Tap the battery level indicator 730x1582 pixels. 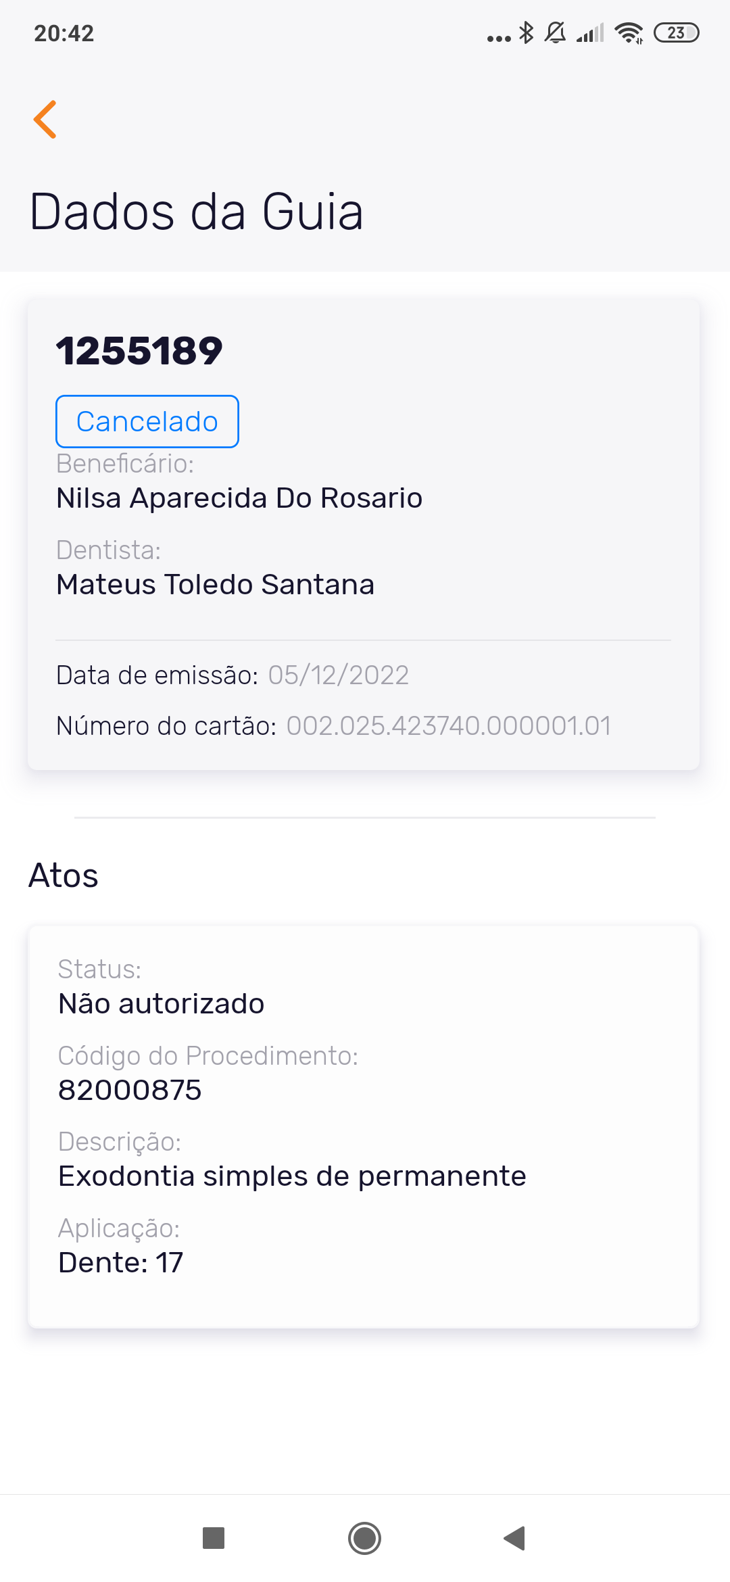676,32
